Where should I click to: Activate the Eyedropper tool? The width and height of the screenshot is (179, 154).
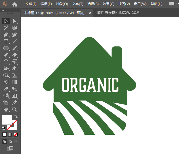6,89
